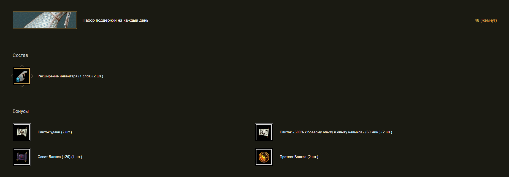Open the daily support pack banner thumbnail
This screenshot has width=509, height=177.
tap(45, 20)
